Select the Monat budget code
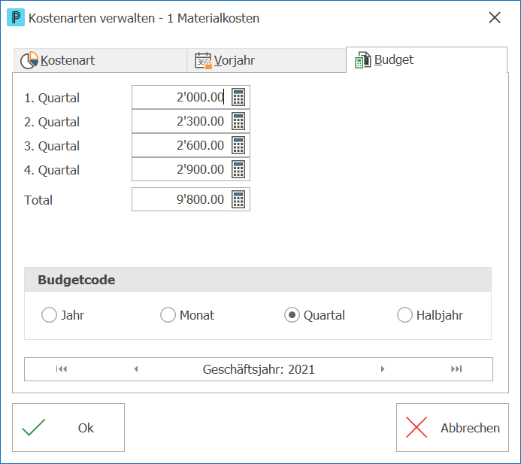The width and height of the screenshot is (521, 464). click(x=187, y=315)
